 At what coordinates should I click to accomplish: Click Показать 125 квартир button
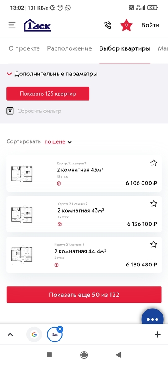click(x=48, y=93)
